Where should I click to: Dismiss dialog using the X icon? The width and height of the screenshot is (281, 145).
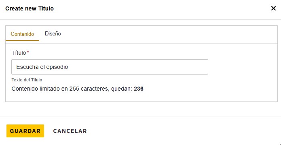tap(273, 8)
